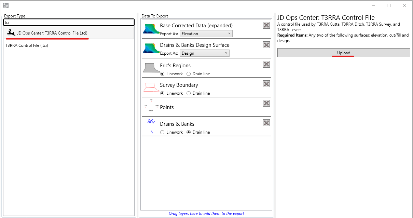The height and width of the screenshot is (218, 413).
Task: Select Drain line for Drains & Banks
Action: (x=189, y=132)
